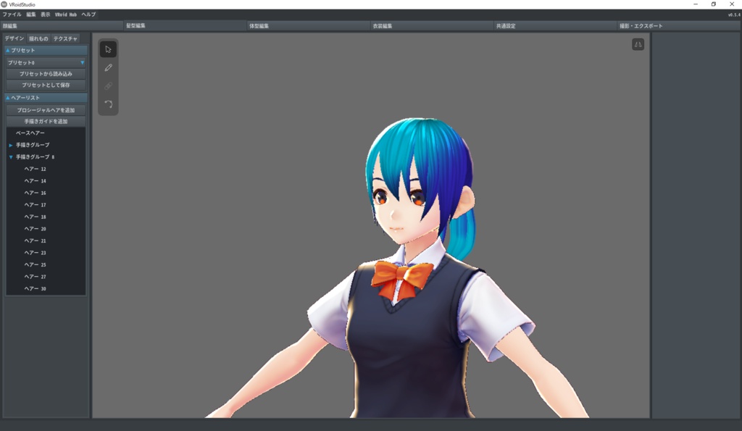Select the curved hair guide tool
742x431 pixels.
coord(109,104)
